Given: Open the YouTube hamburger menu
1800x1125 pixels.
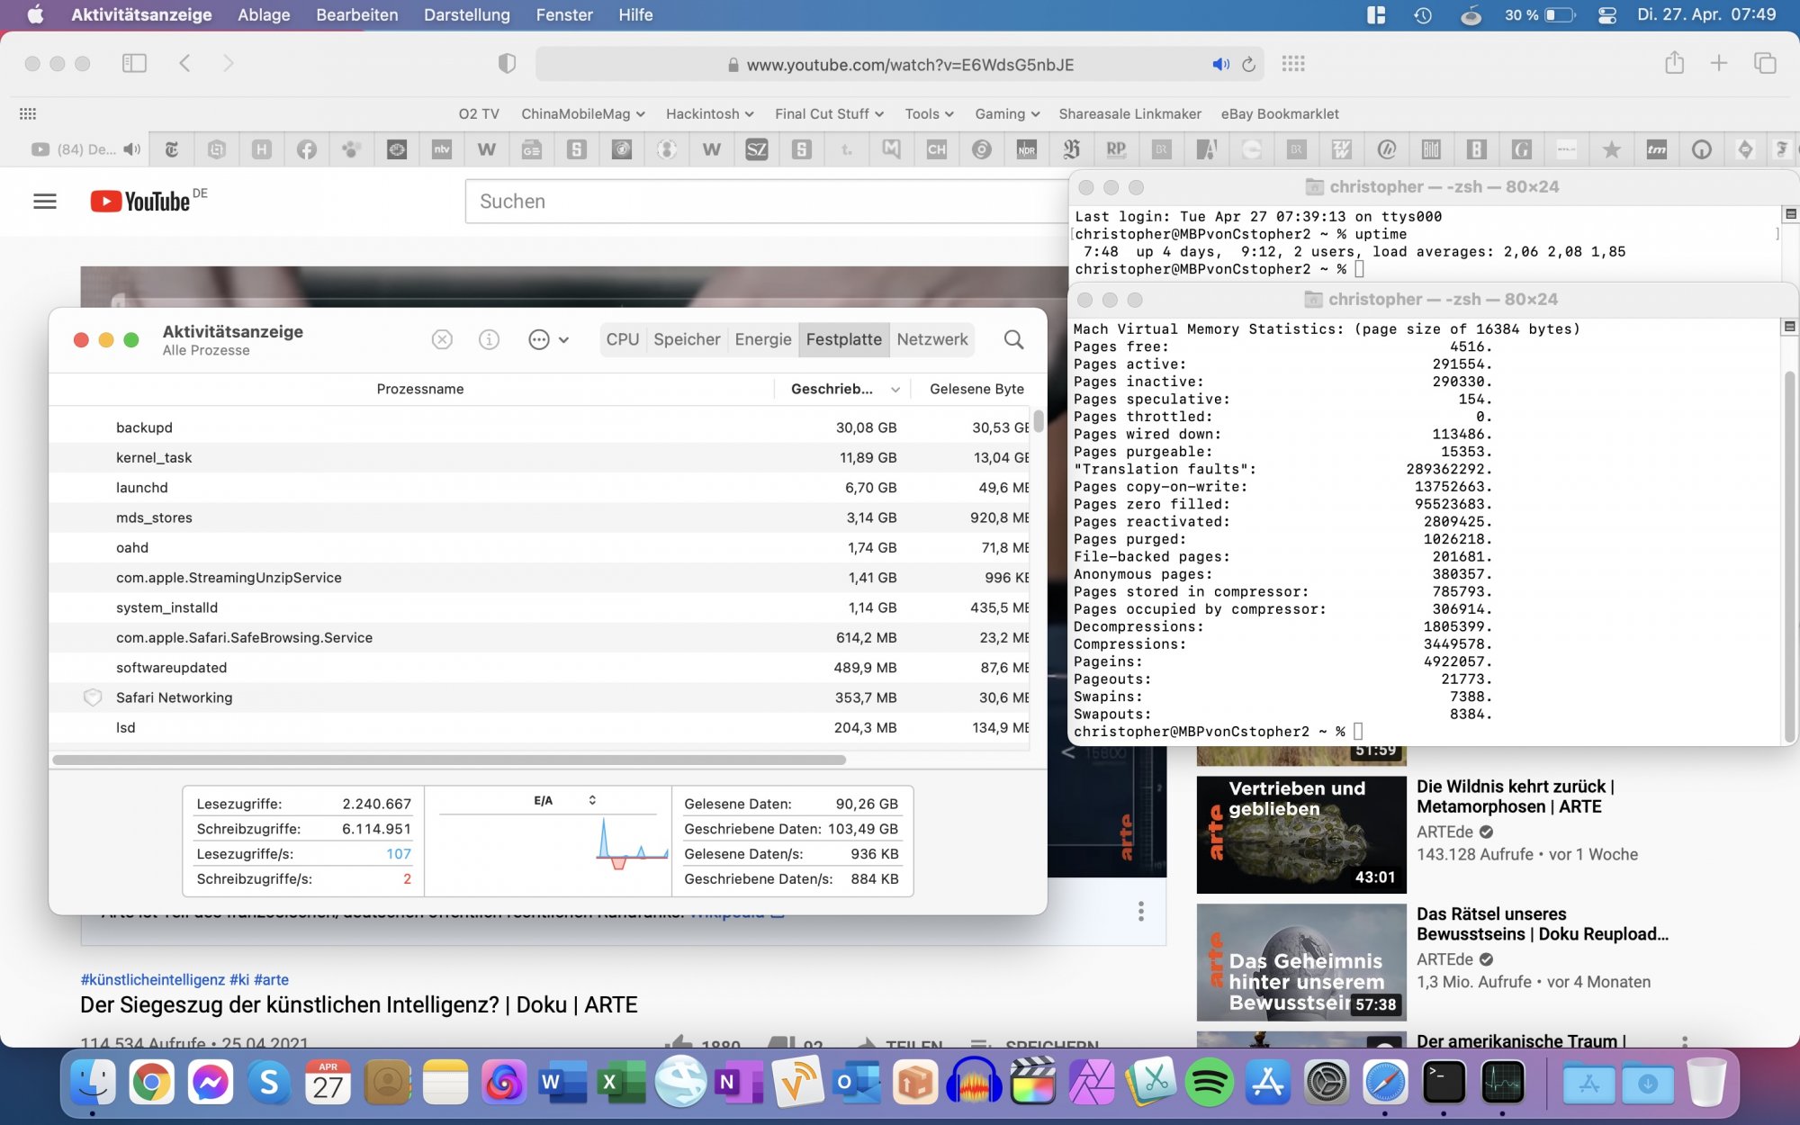Looking at the screenshot, I should [x=45, y=201].
